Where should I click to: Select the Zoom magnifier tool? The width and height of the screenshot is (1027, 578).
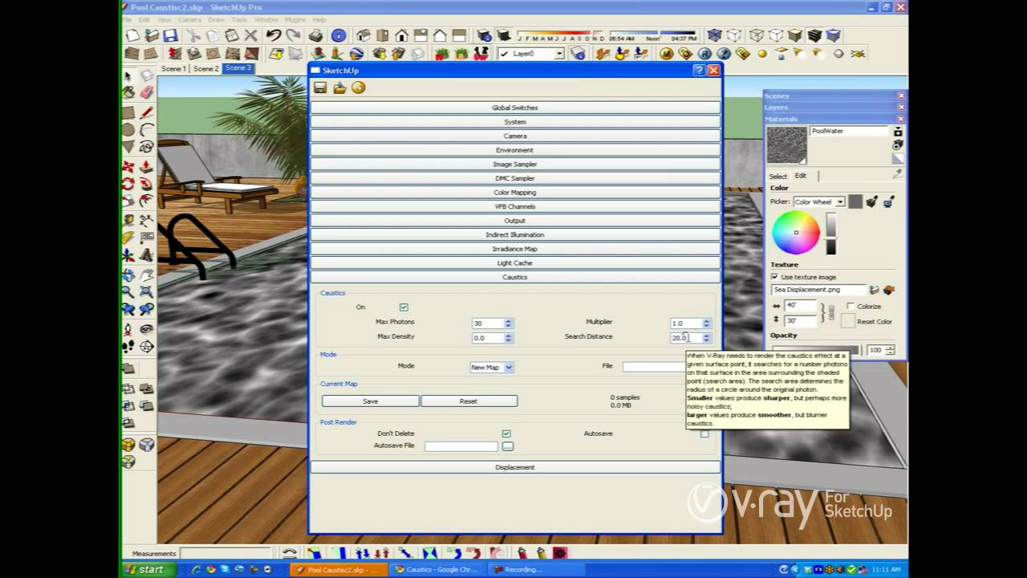coord(128,292)
